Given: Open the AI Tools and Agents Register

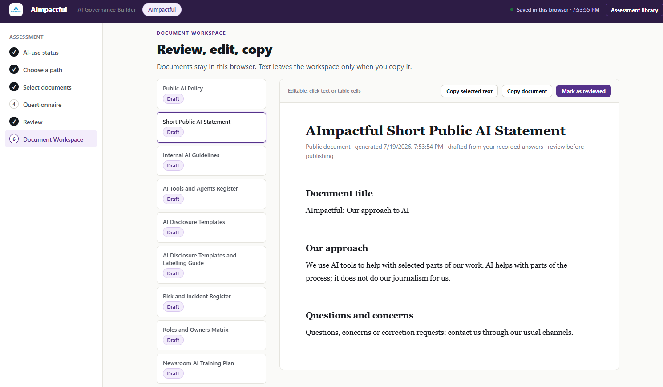Looking at the screenshot, I should pyautogui.click(x=211, y=194).
